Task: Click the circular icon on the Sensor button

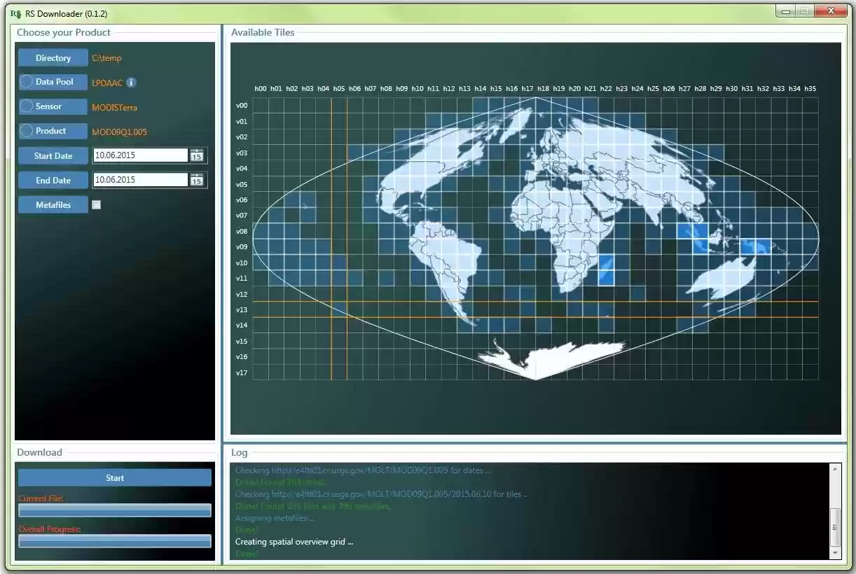Action: (x=27, y=106)
